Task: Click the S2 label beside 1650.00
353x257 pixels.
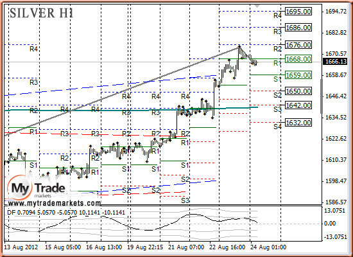Action: pyautogui.click(x=277, y=95)
